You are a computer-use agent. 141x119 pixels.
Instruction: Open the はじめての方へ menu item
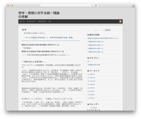pos(31,21)
